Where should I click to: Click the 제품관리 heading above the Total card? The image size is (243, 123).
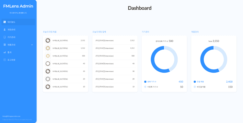(195, 32)
